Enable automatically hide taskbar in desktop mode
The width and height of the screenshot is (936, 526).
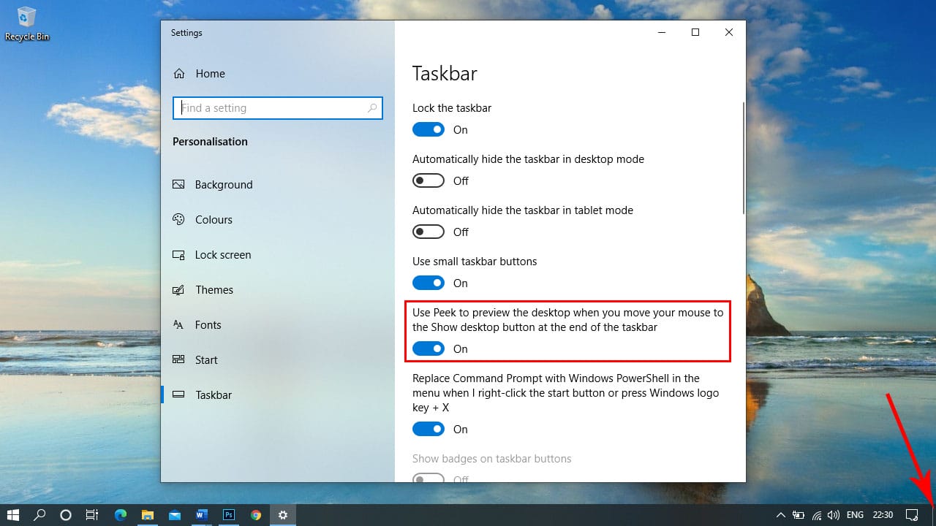click(429, 180)
